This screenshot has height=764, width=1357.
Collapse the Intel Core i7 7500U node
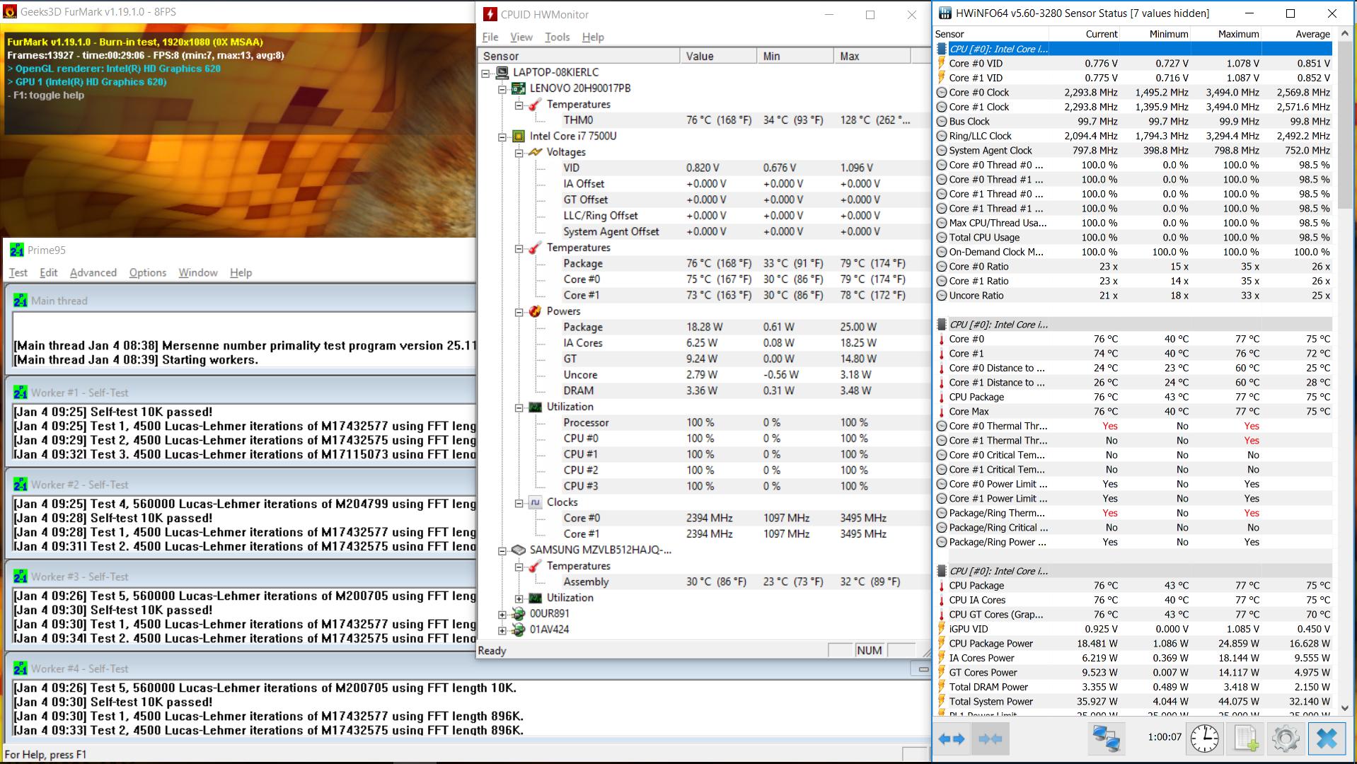tap(502, 137)
